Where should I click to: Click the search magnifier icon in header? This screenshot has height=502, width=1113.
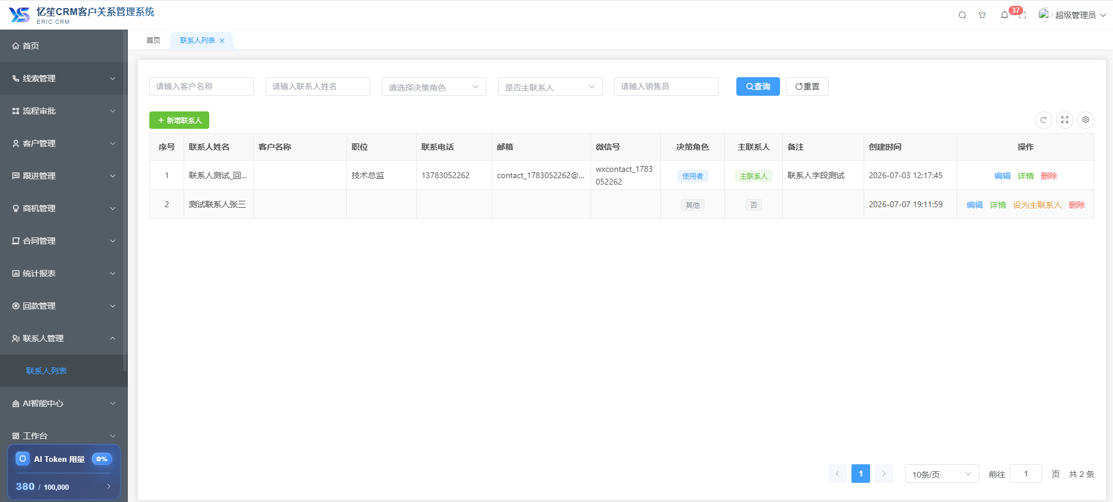tap(962, 15)
